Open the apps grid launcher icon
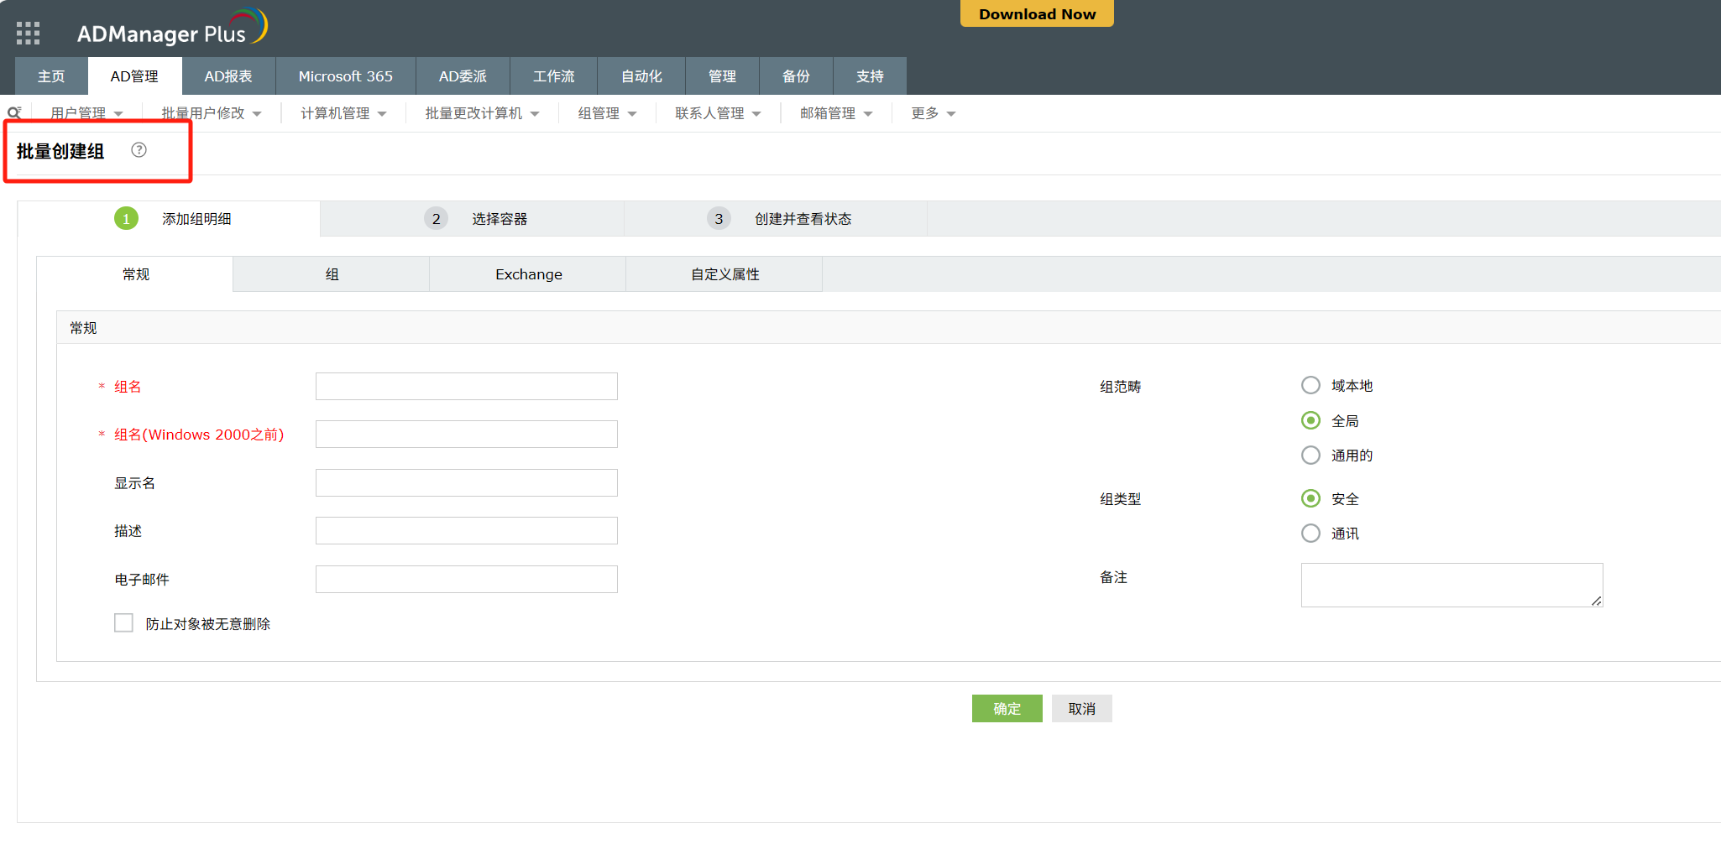The width and height of the screenshot is (1721, 854). (x=28, y=33)
